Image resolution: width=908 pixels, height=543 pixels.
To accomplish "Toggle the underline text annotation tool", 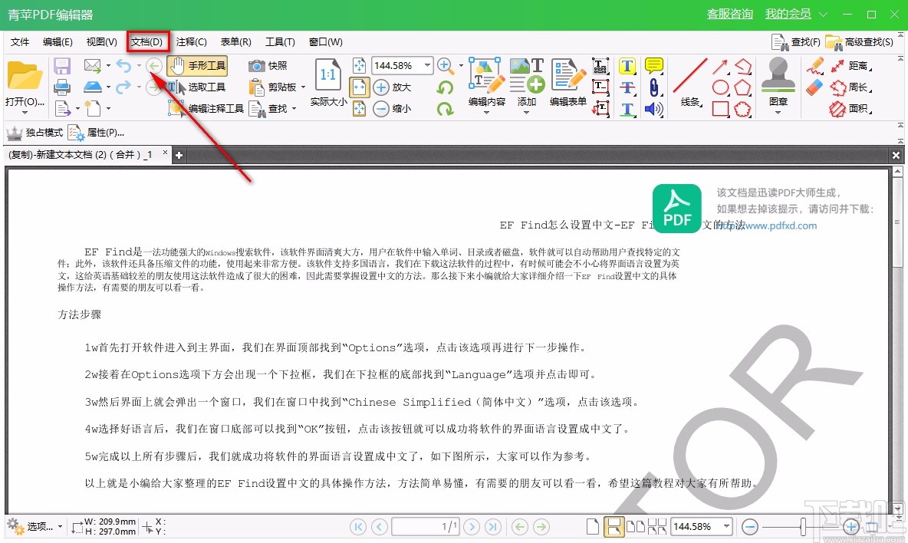I will [x=627, y=110].
